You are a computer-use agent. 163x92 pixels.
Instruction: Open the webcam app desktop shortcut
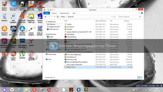tap(22, 6)
